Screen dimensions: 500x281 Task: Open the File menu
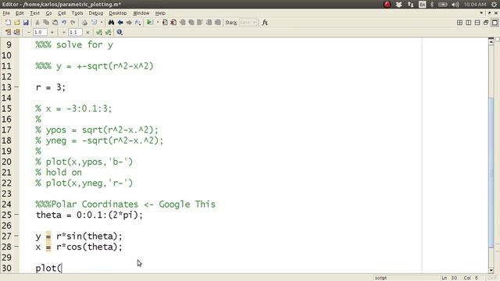pyautogui.click(x=6, y=13)
